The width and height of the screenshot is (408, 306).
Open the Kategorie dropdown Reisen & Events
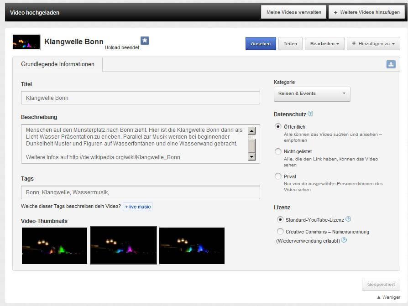click(312, 94)
